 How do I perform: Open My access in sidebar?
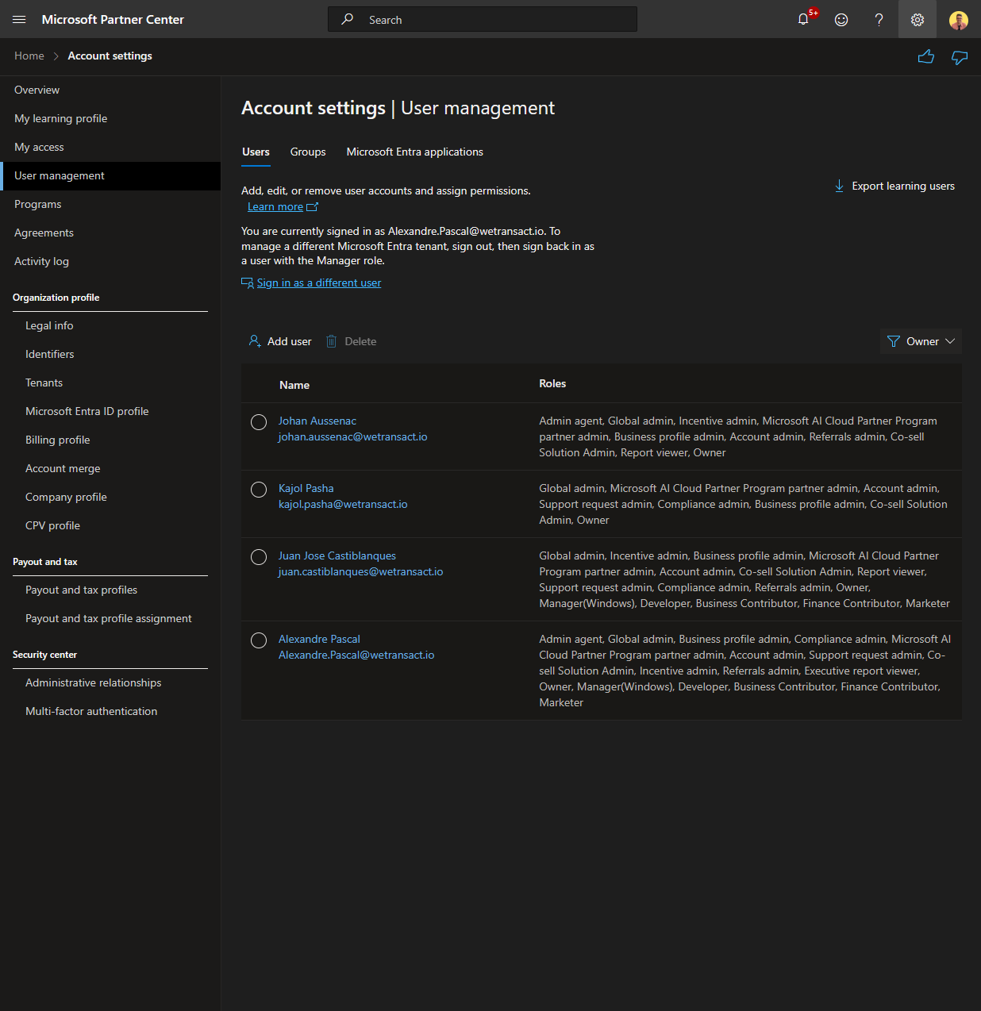click(x=110, y=147)
